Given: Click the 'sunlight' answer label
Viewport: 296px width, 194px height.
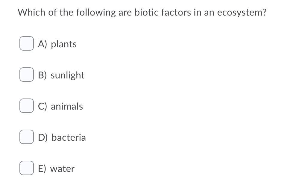Looking at the screenshot, I should point(68,75).
